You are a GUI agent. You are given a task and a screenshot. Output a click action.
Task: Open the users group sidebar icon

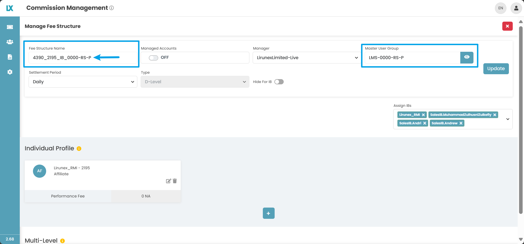pyautogui.click(x=10, y=42)
